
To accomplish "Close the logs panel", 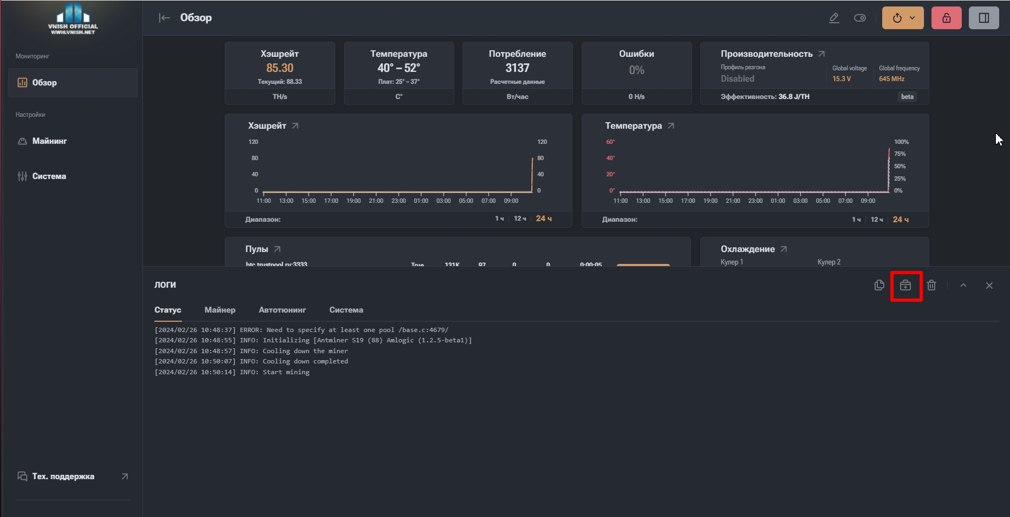I will [x=989, y=285].
